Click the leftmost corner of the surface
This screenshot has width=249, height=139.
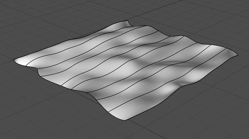click(14, 60)
